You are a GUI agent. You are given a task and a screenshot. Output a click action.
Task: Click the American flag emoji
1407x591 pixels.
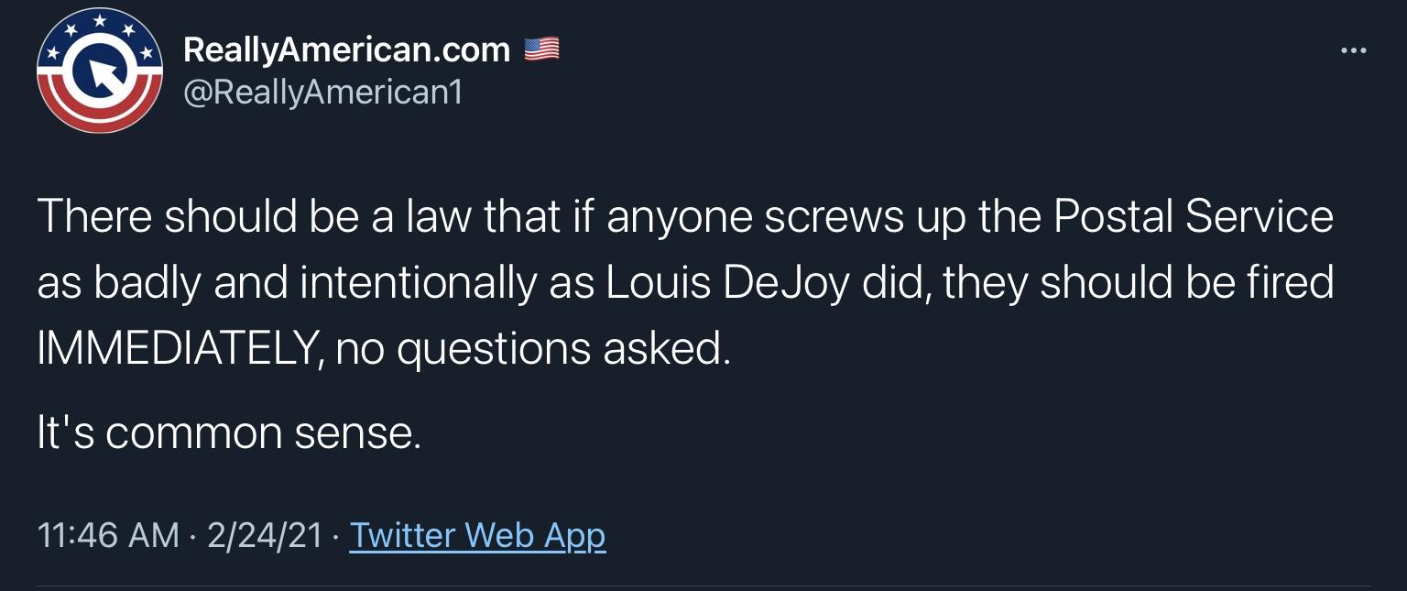(x=542, y=48)
